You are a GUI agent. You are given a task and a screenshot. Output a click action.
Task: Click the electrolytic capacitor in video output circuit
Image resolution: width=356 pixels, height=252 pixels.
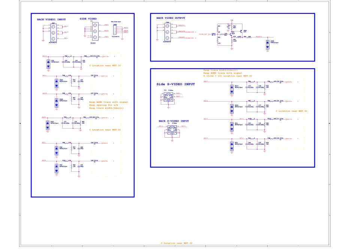(x=229, y=26)
